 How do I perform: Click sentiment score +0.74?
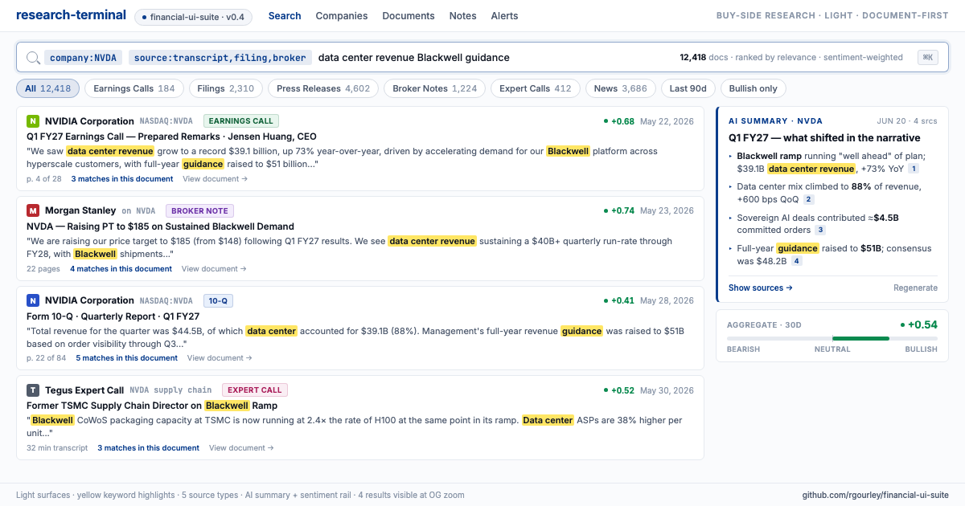(619, 211)
